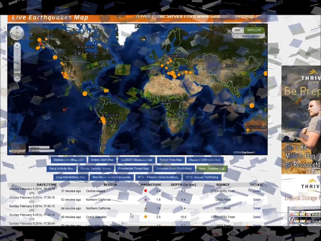Image resolution: width=321 pixels, height=241 pixels.
Task: Open the Forest Fires Map
Action: pos(171,160)
